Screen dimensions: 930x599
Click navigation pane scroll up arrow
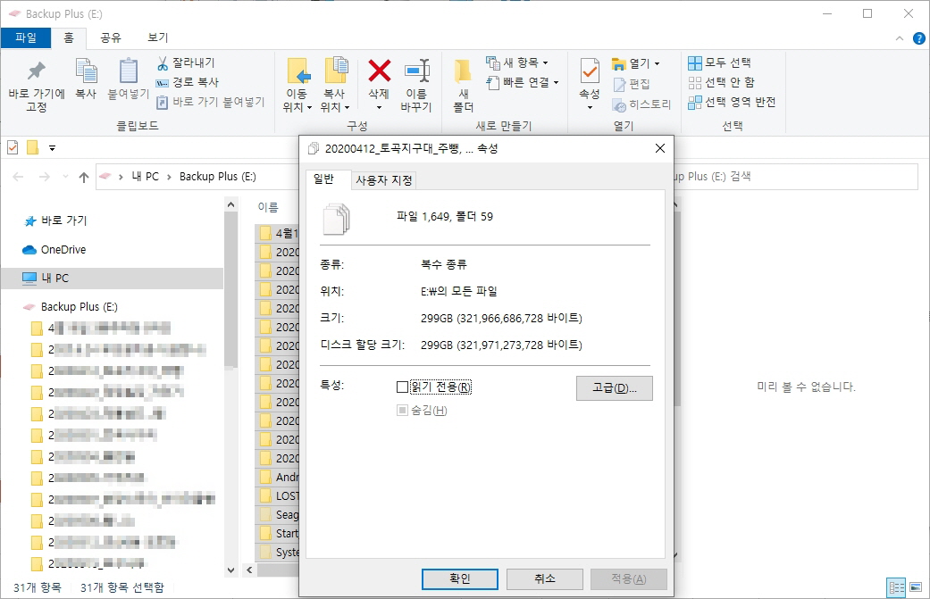[x=230, y=205]
